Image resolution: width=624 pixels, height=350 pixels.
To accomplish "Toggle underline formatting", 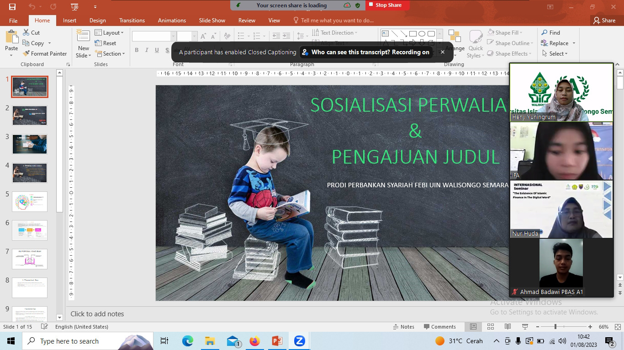I will point(157,50).
